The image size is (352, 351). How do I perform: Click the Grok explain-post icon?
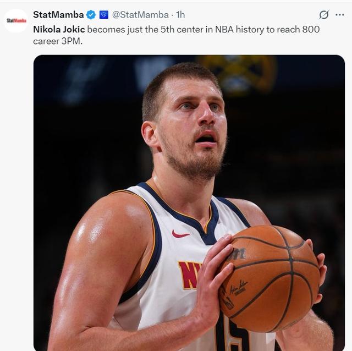click(x=324, y=15)
